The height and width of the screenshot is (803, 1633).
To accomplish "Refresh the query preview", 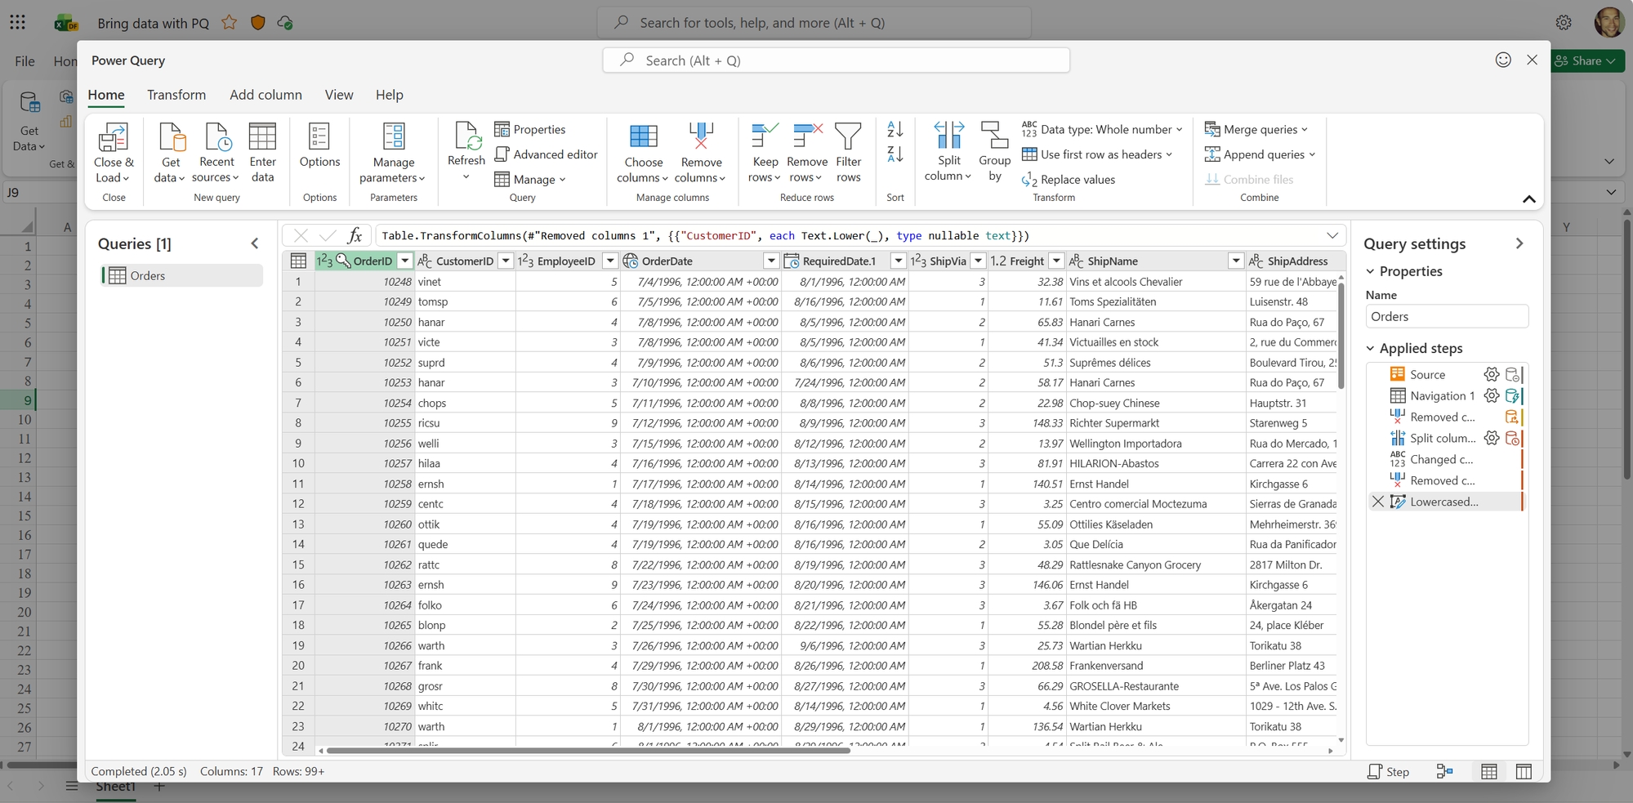I will 466,149.
